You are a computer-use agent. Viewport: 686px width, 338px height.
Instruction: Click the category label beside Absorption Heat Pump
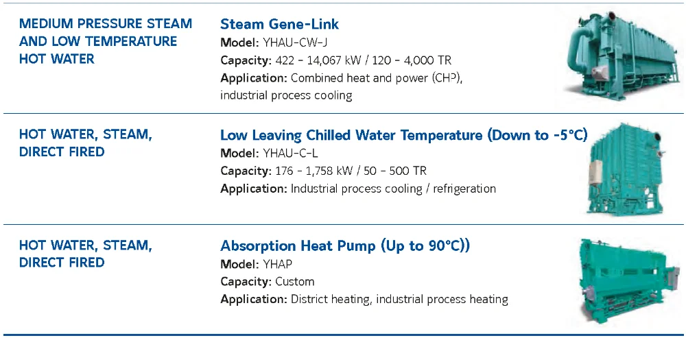[85, 254]
